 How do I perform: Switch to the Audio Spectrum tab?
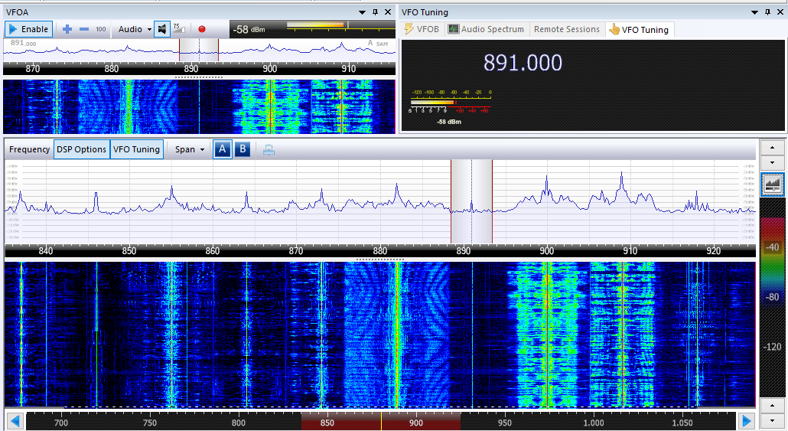click(x=487, y=29)
